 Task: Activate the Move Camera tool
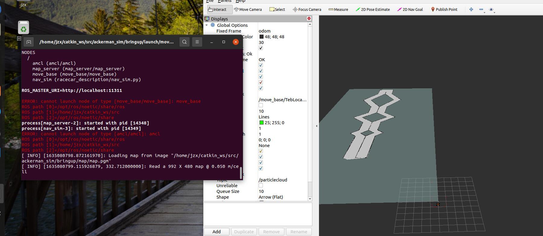click(248, 9)
